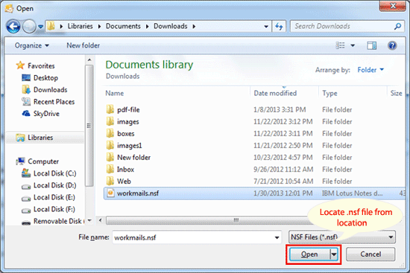Select the workmails.nsf Lotus Notes file icon
The height and width of the screenshot is (273, 410).
(x=110, y=193)
